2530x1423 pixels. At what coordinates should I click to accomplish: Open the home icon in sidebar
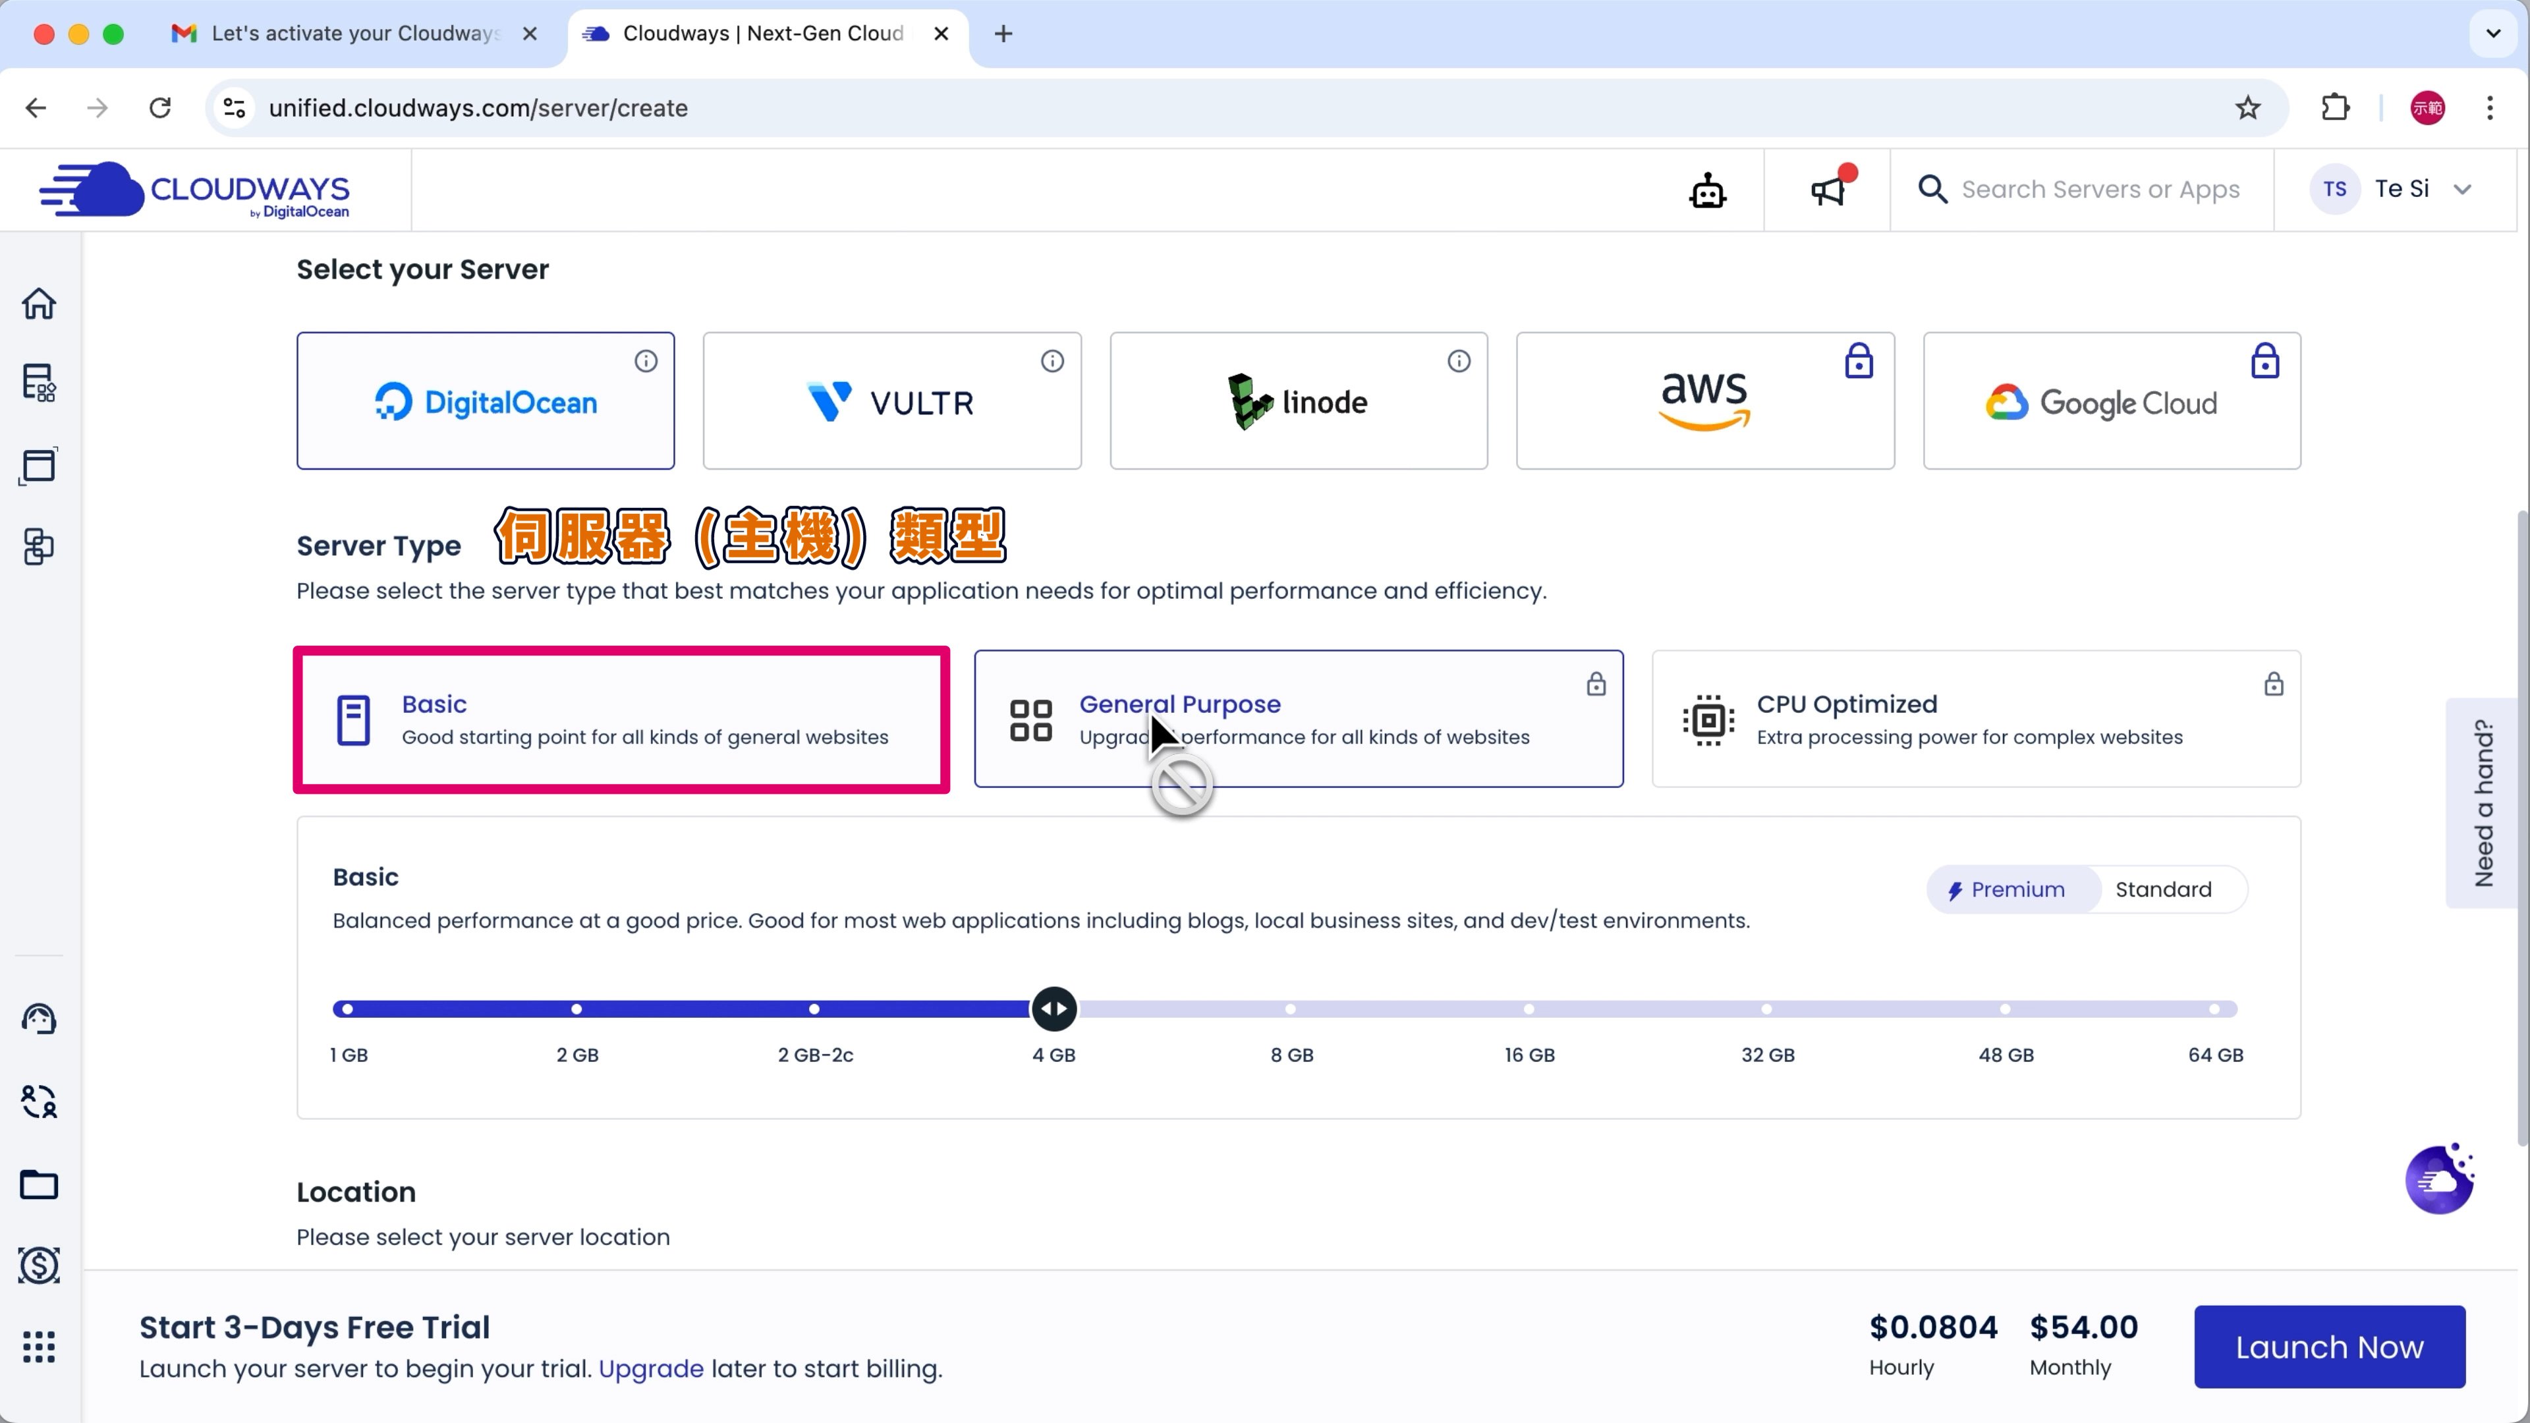pos(40,304)
